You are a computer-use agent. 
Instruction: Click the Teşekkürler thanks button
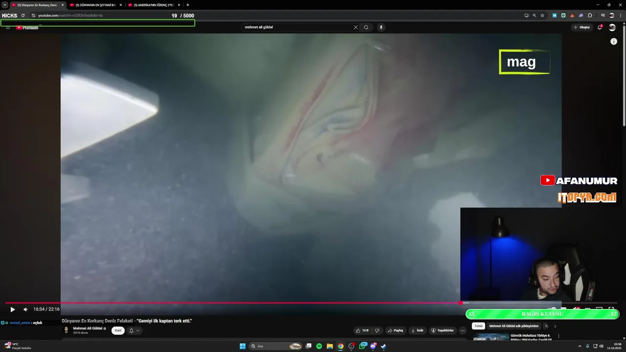pyautogui.click(x=443, y=330)
